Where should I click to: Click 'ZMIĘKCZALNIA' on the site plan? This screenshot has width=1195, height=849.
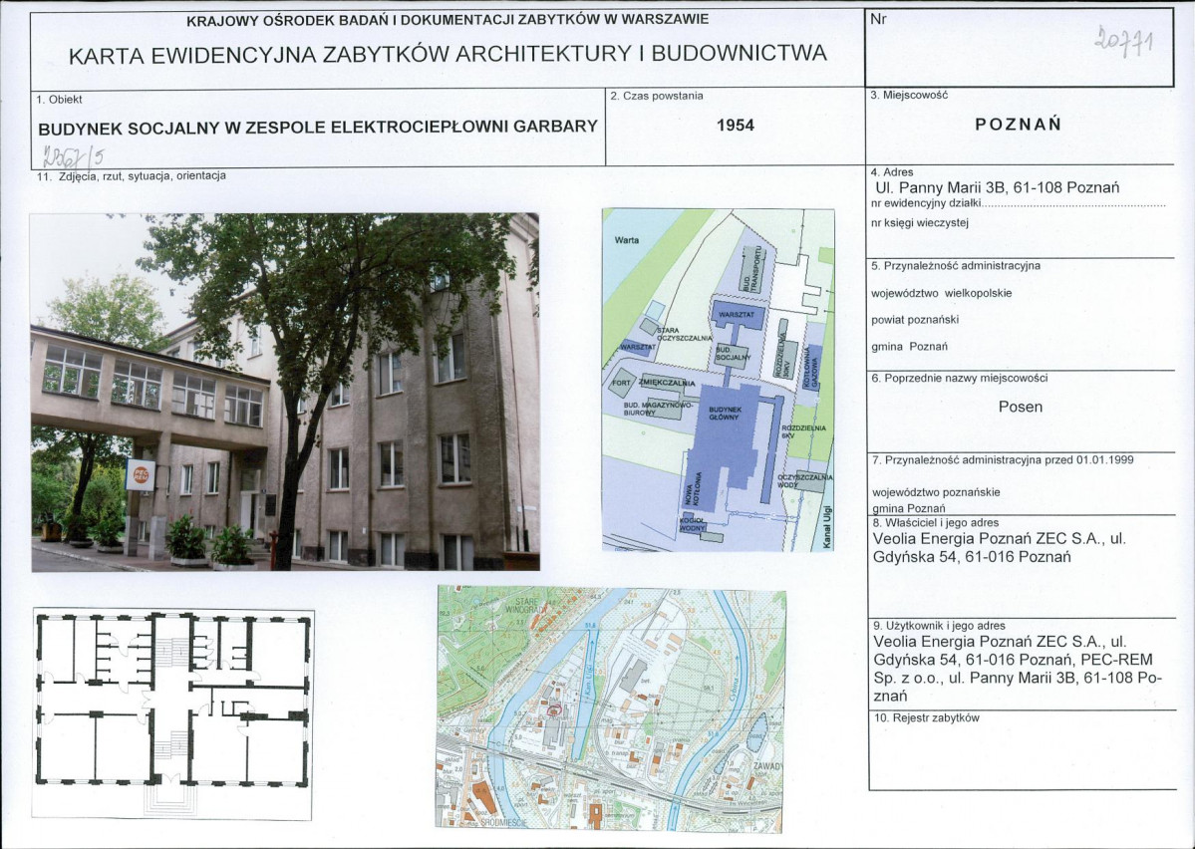668,383
